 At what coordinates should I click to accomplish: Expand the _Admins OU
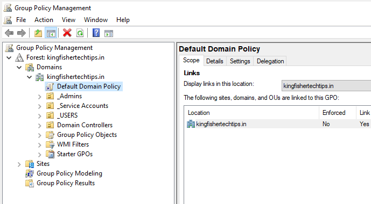click(40, 97)
